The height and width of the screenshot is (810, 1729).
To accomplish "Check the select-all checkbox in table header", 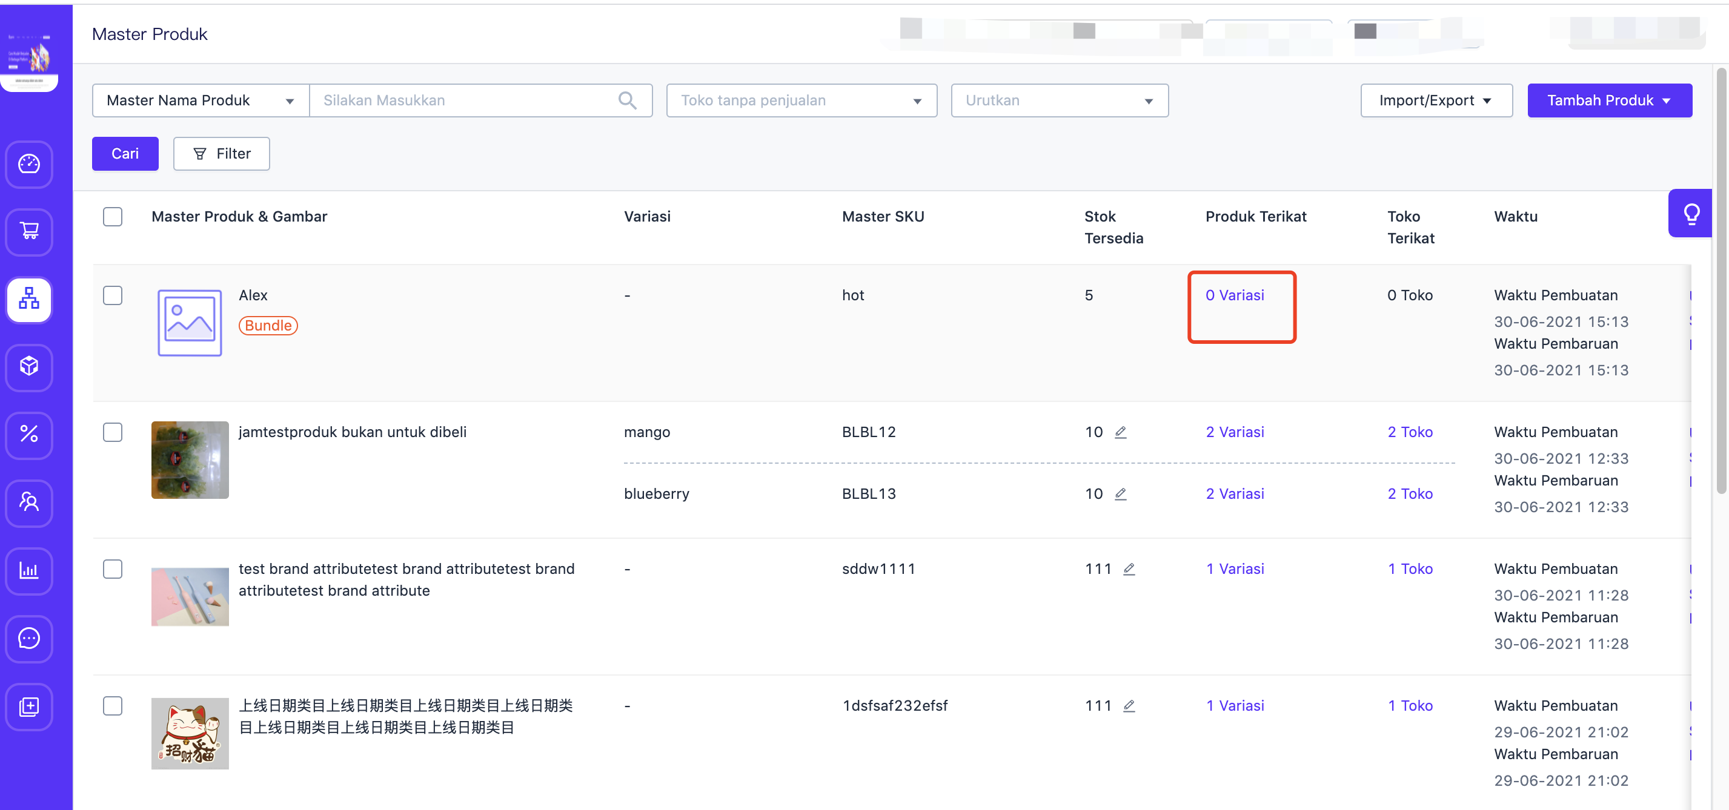I will [113, 216].
